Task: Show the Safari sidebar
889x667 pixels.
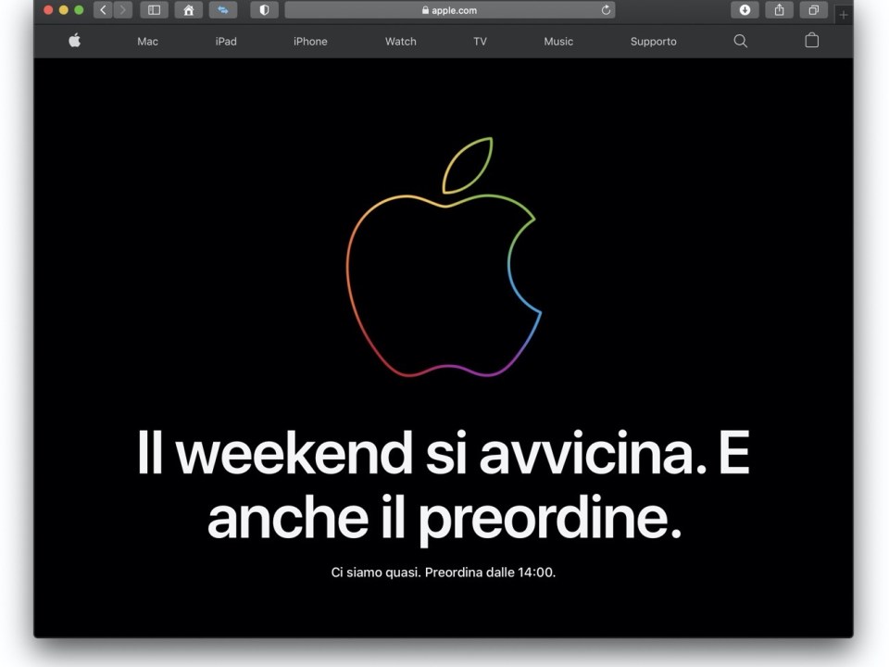Action: (x=155, y=9)
